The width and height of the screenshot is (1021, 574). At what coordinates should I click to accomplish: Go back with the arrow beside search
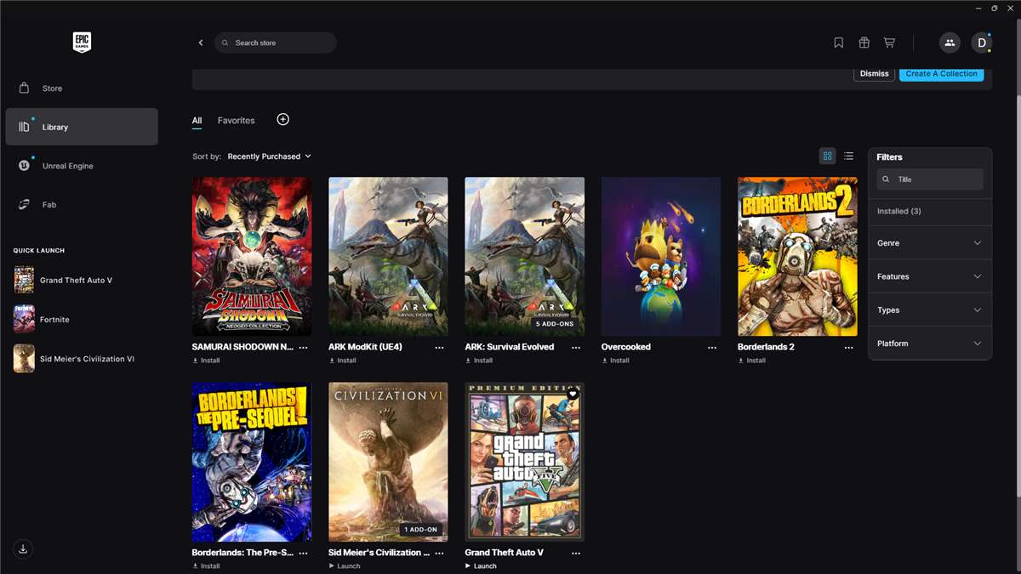pos(201,43)
